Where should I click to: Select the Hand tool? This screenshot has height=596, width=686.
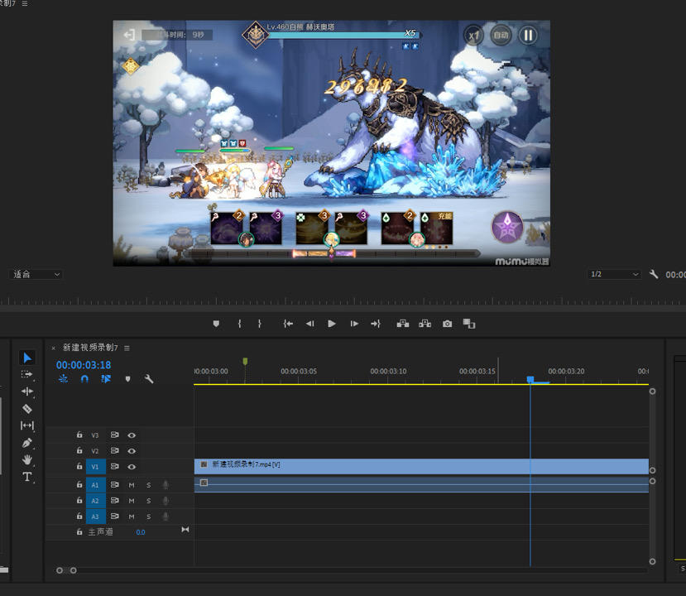[x=27, y=459]
